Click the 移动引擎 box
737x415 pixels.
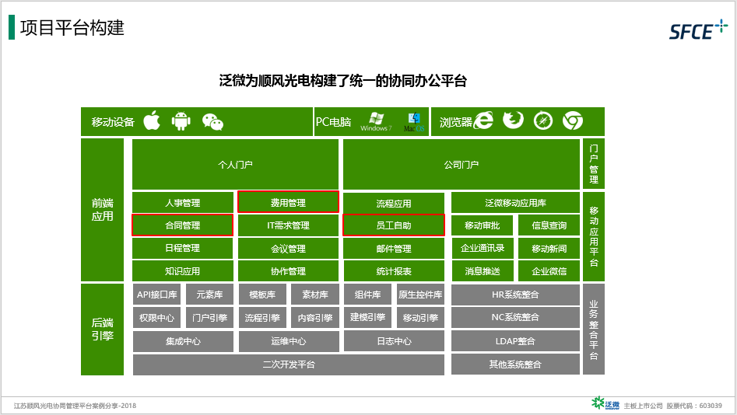pyautogui.click(x=421, y=317)
